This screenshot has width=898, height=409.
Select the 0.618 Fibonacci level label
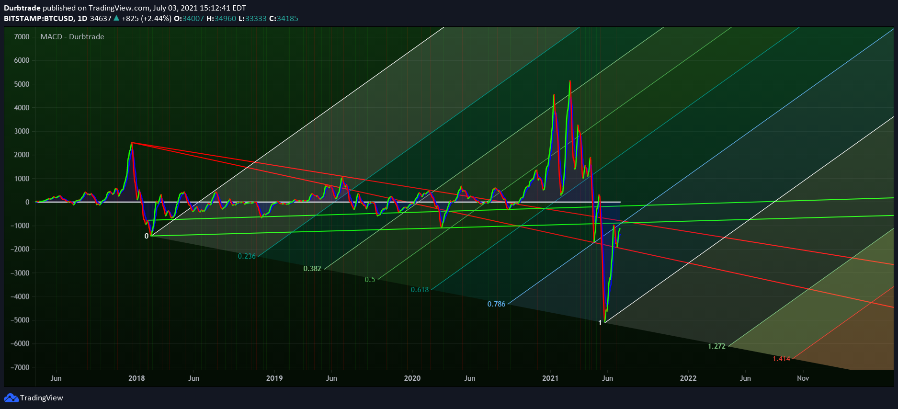point(420,290)
